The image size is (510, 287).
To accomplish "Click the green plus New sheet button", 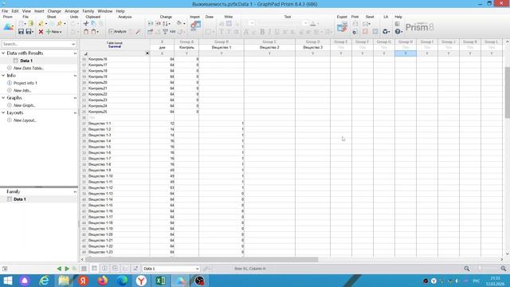I will click(53, 32).
